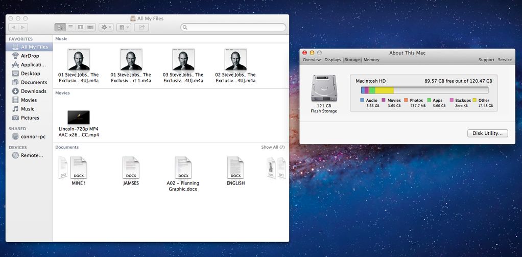Select the MINE ! docx document

click(x=79, y=171)
